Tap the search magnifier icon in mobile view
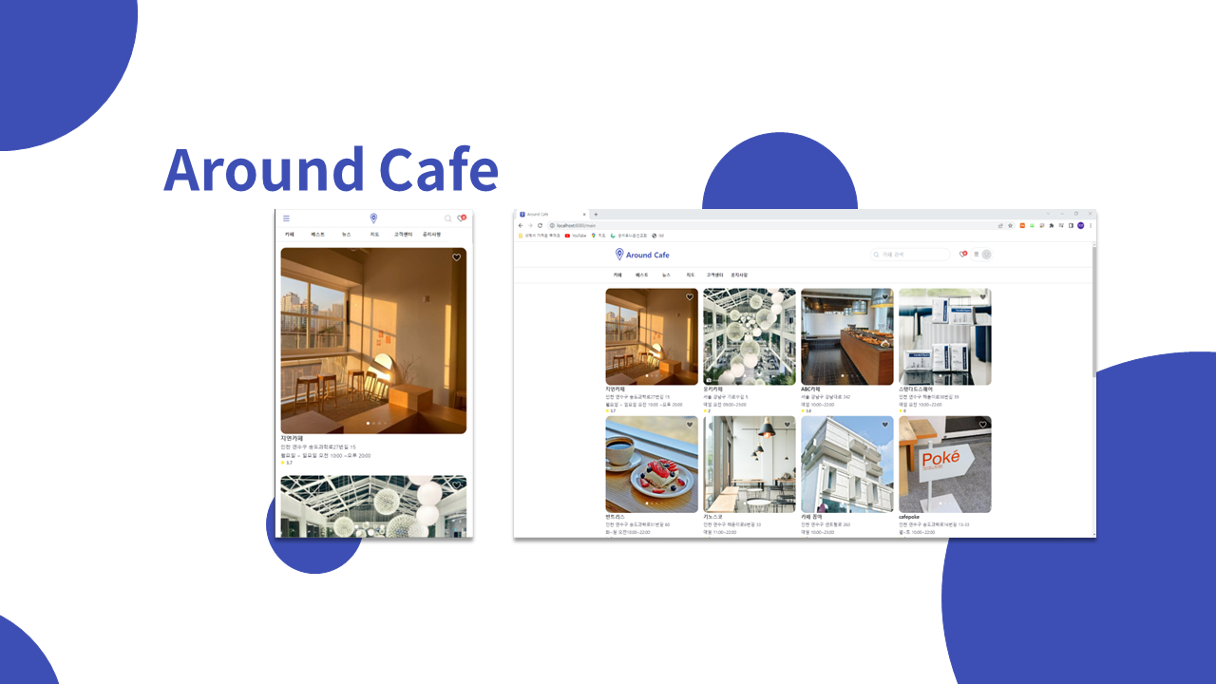 pos(447,218)
